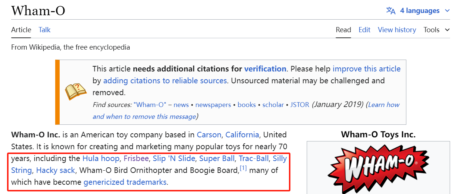Click the question book citation icon
The image size is (456, 194).
76,91
